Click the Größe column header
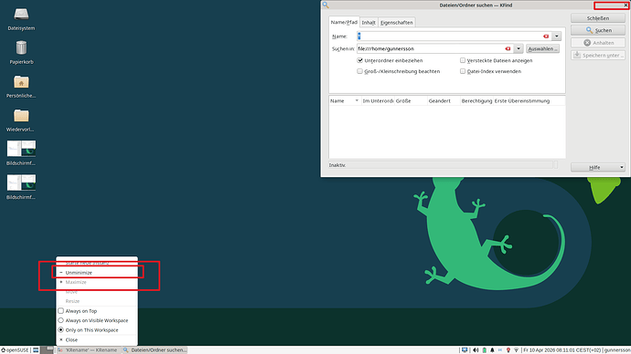The width and height of the screenshot is (631, 354). [x=411, y=100]
